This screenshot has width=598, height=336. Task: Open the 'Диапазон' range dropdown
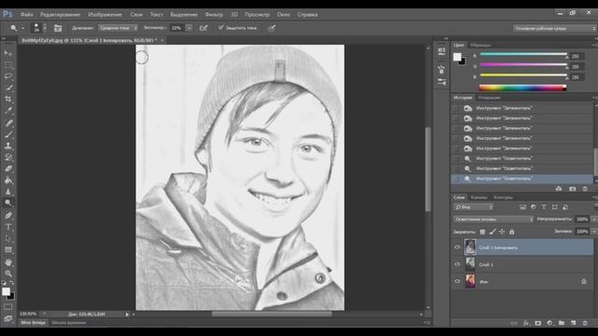tap(118, 28)
